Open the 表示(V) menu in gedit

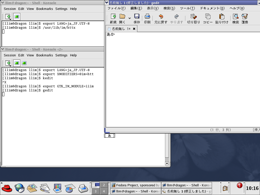tap(153, 8)
